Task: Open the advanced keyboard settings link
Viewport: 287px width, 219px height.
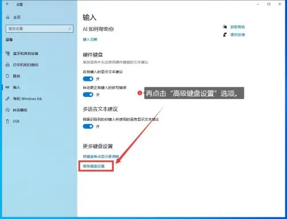Action: click(94, 166)
